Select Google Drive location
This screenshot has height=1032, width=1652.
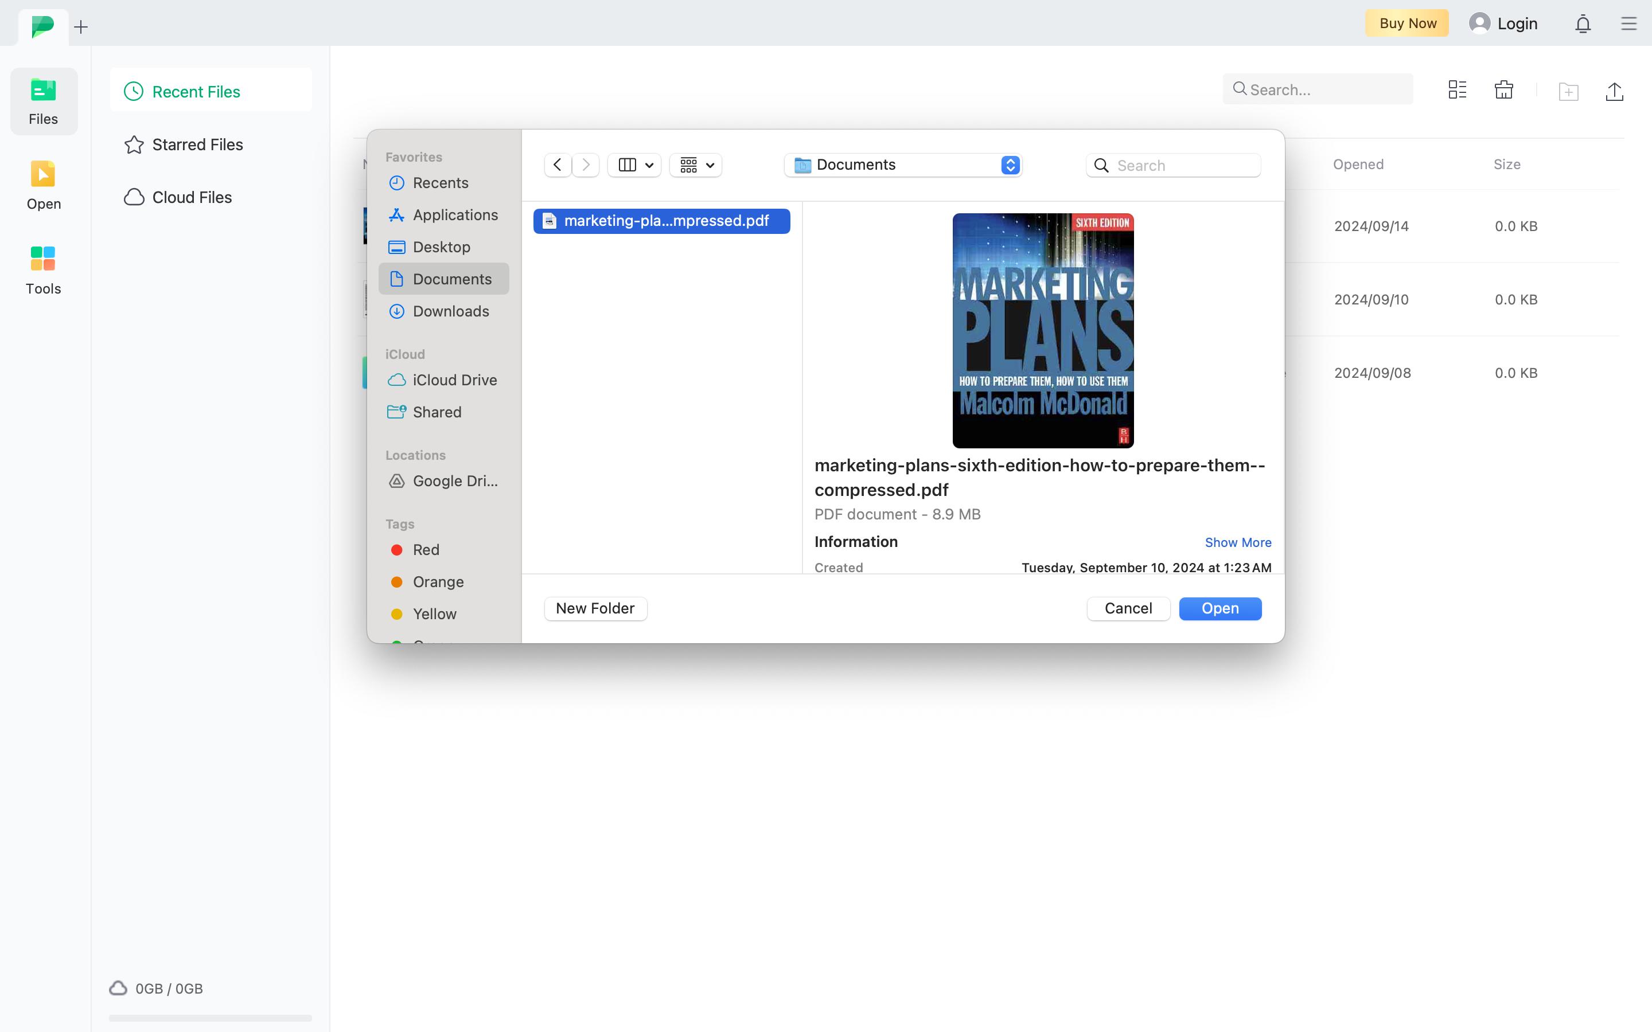pos(444,481)
